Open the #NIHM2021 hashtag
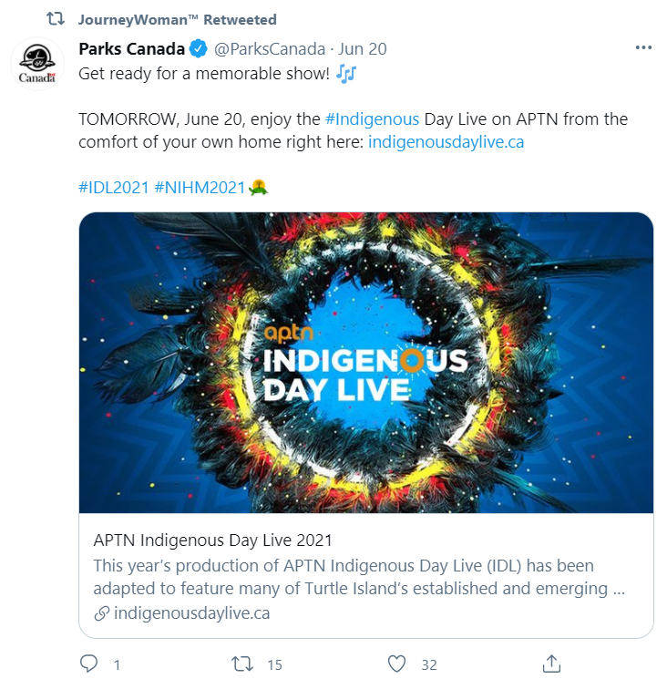 (200, 188)
